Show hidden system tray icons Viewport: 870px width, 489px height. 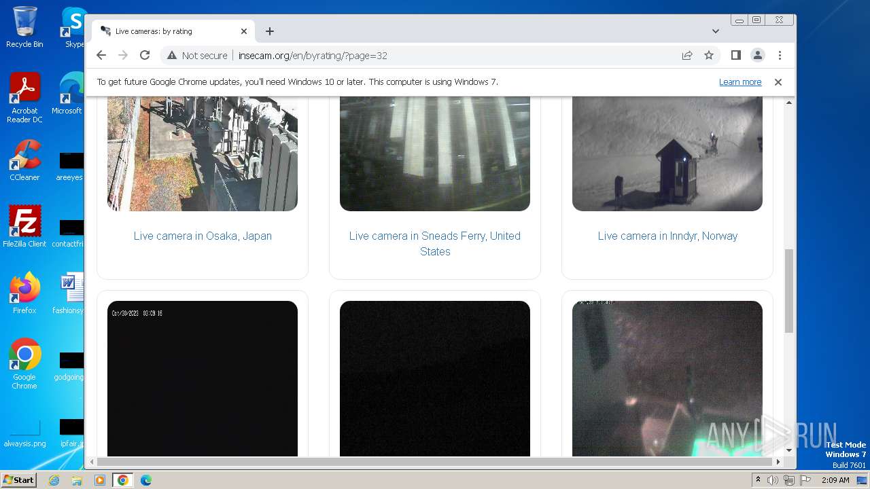[x=759, y=480]
